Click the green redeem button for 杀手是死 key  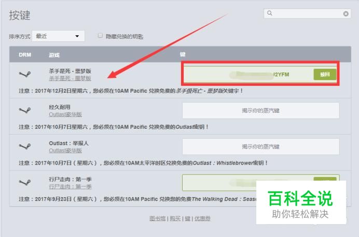(x=325, y=75)
